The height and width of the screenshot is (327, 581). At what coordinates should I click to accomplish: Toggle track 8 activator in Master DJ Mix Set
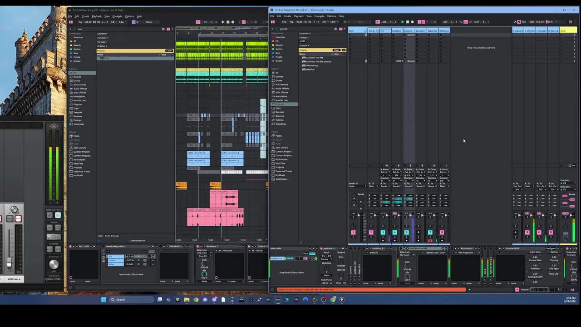point(442,233)
